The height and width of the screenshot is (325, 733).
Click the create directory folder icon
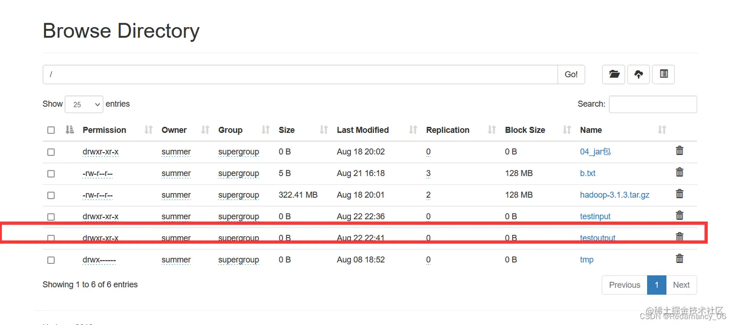[x=614, y=74]
